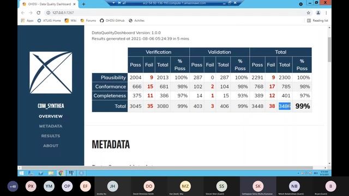Open the OHDSI GitHub bookmark

coord(112,21)
